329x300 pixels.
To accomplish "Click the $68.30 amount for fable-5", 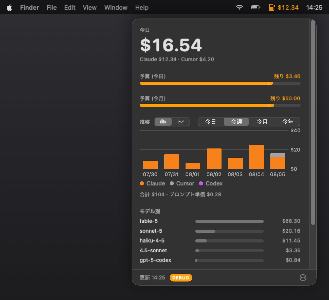I will coord(291,221).
